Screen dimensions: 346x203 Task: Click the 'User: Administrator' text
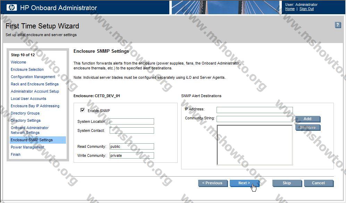[301, 5]
